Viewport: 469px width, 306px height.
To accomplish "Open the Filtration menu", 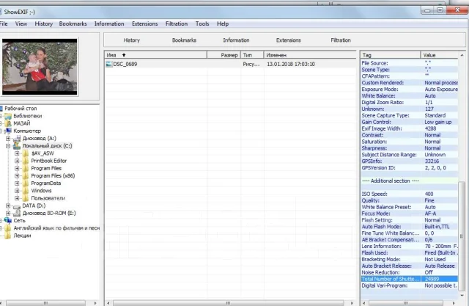I will point(177,23).
